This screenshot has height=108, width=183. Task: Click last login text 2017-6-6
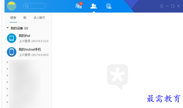(x=34, y=55)
